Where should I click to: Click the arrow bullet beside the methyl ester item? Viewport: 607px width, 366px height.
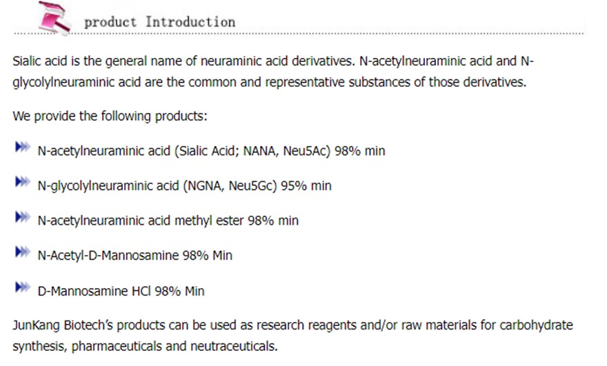tap(22, 218)
